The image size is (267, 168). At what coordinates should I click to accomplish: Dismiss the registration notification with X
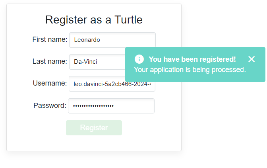point(252,59)
